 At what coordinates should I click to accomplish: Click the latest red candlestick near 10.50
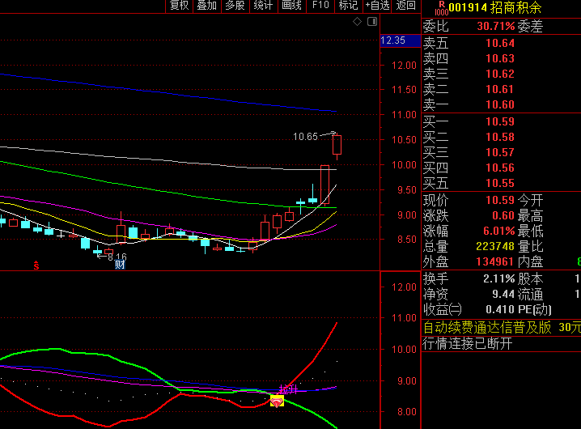point(337,145)
